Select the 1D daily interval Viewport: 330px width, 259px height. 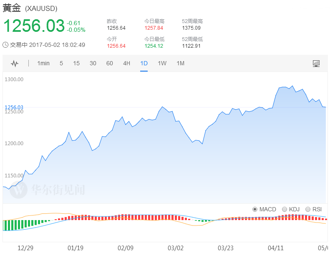tap(144, 63)
